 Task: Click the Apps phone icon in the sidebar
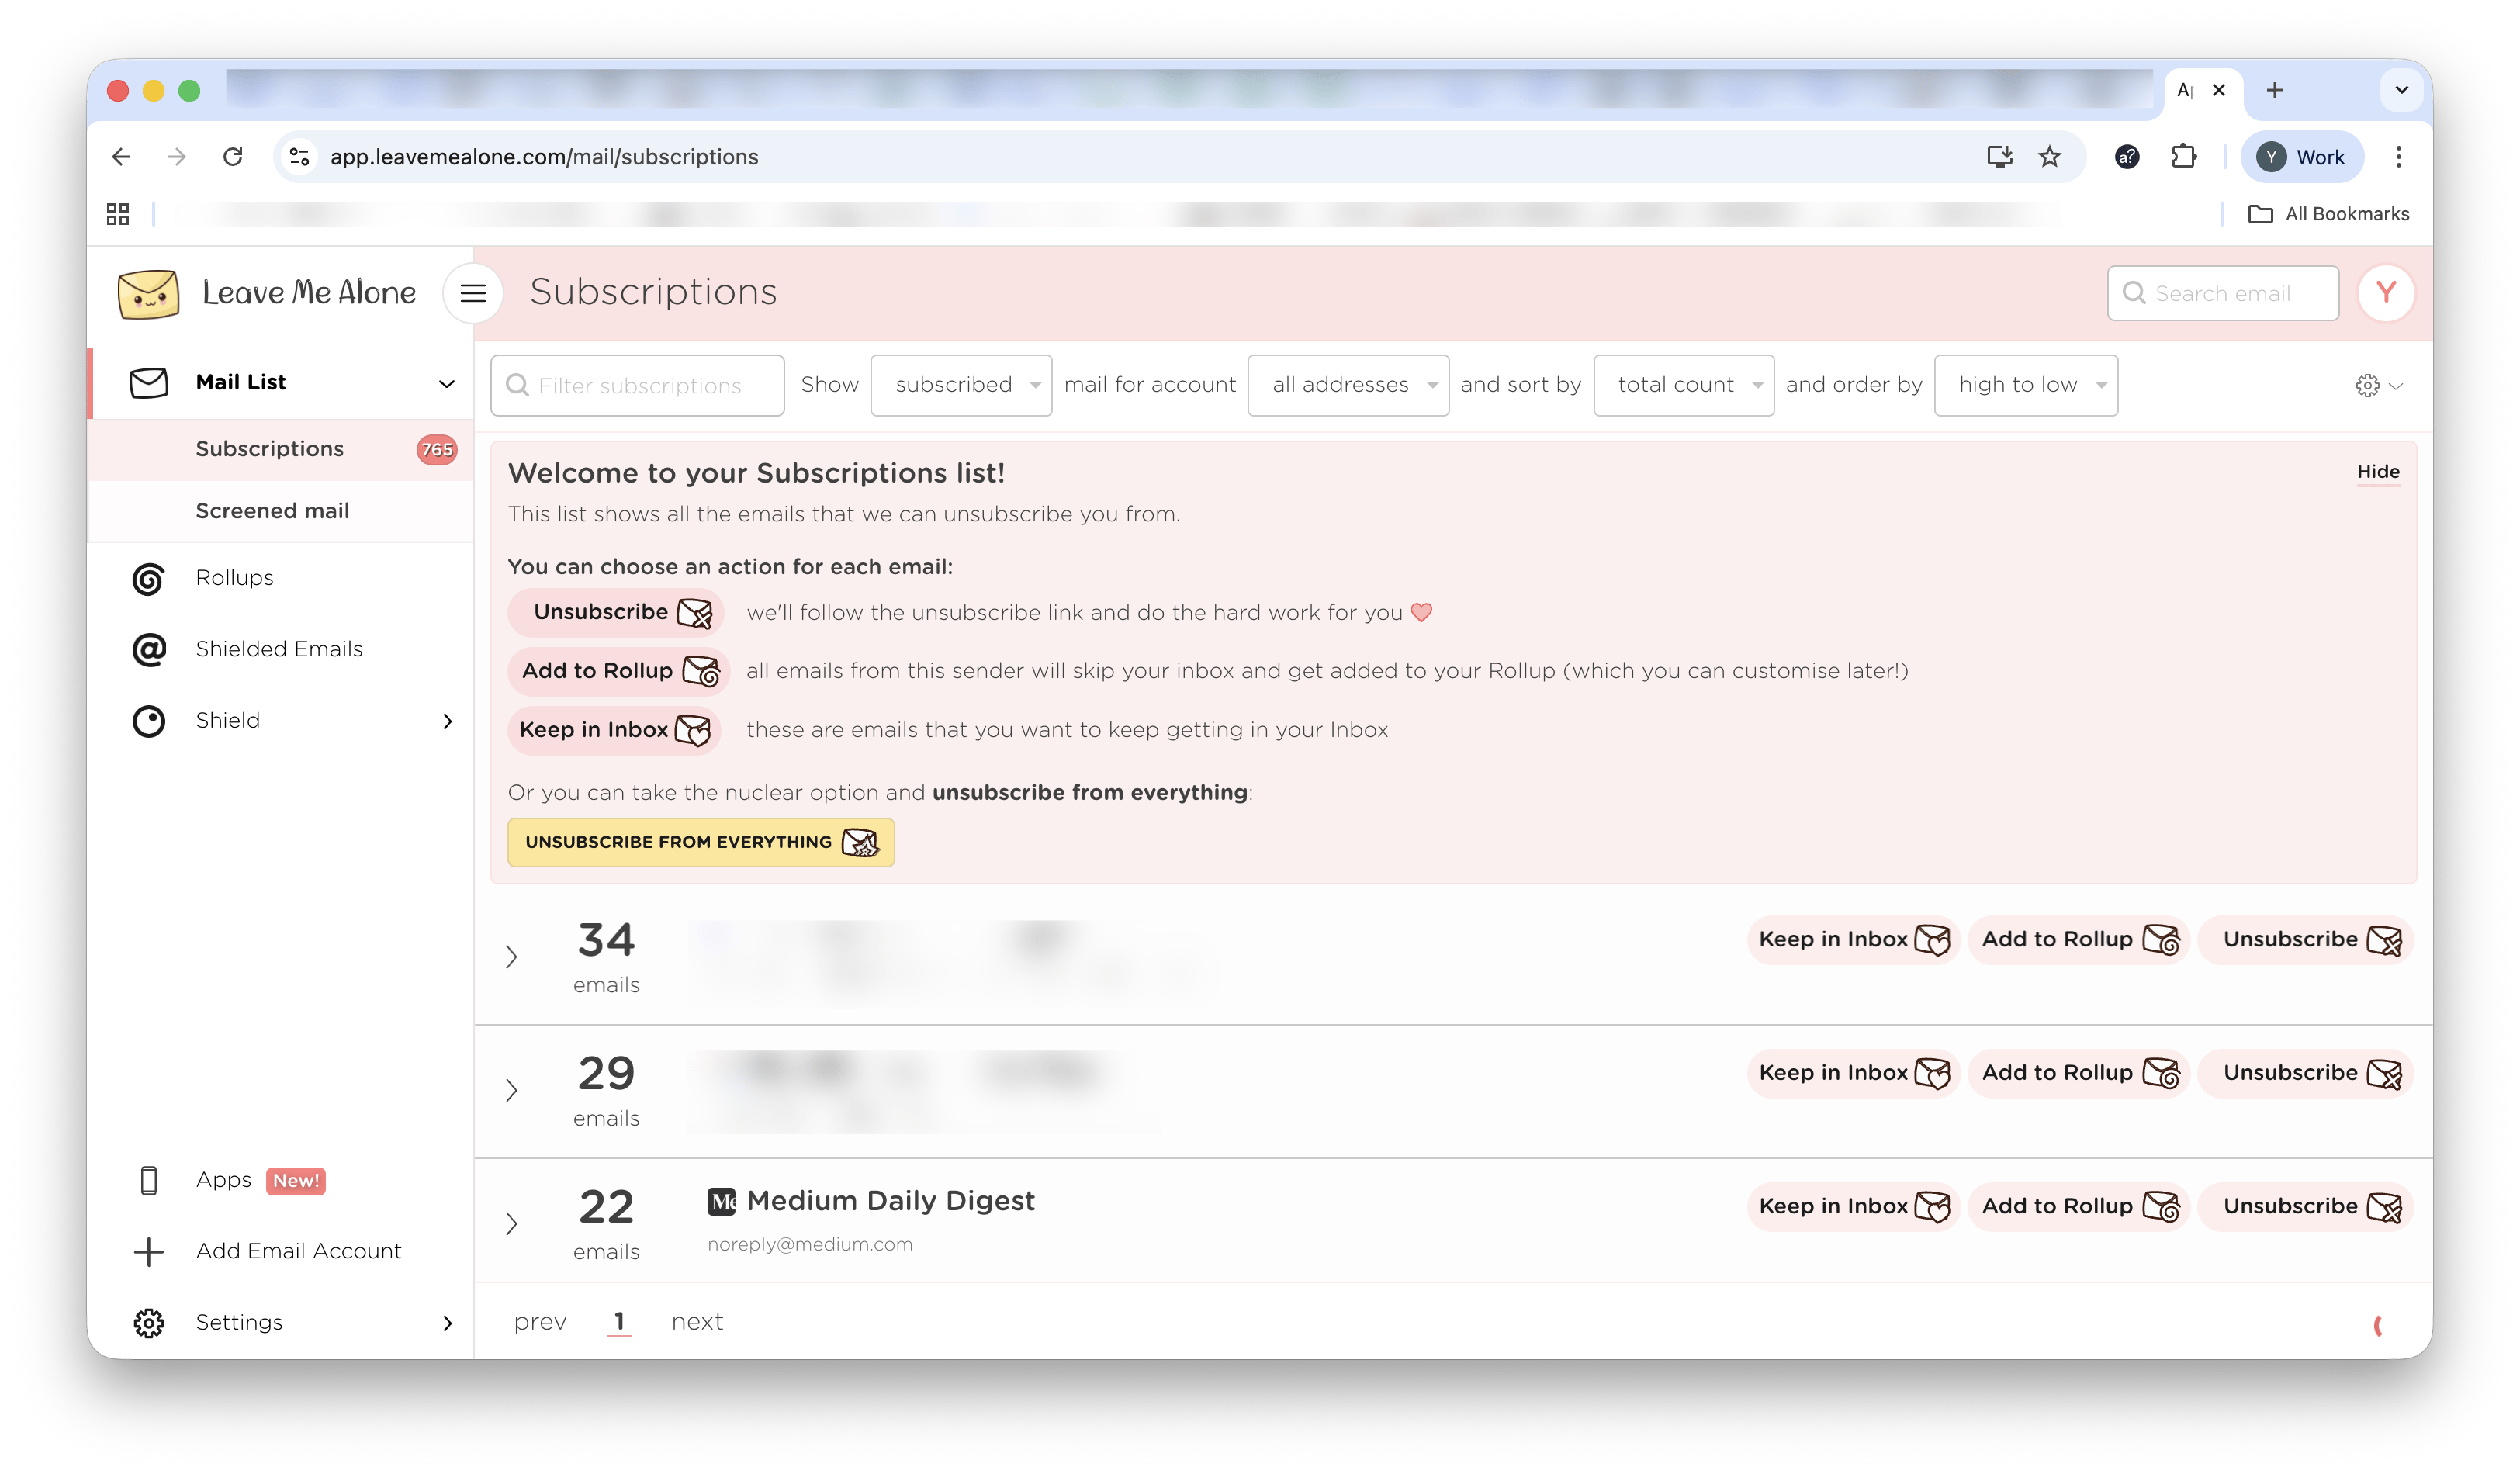tap(149, 1181)
